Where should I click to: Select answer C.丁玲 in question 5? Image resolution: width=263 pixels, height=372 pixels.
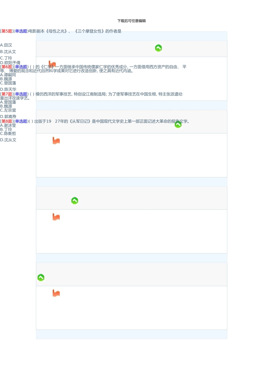(x=6, y=58)
